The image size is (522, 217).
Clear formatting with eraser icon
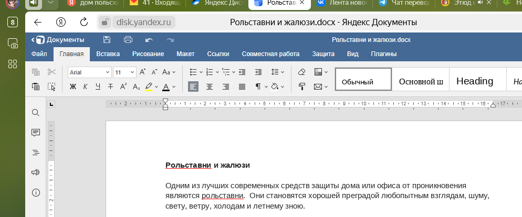[301, 72]
